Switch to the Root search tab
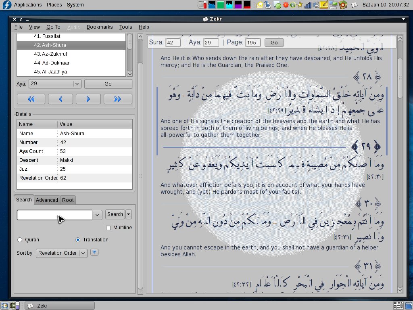 coord(68,200)
